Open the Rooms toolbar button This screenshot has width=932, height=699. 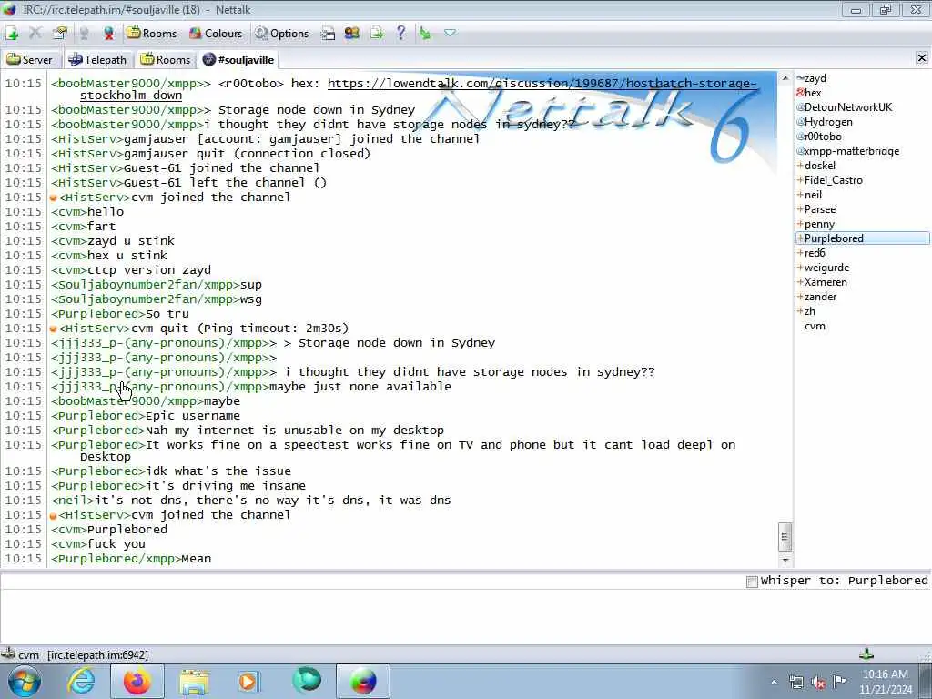[x=152, y=34]
